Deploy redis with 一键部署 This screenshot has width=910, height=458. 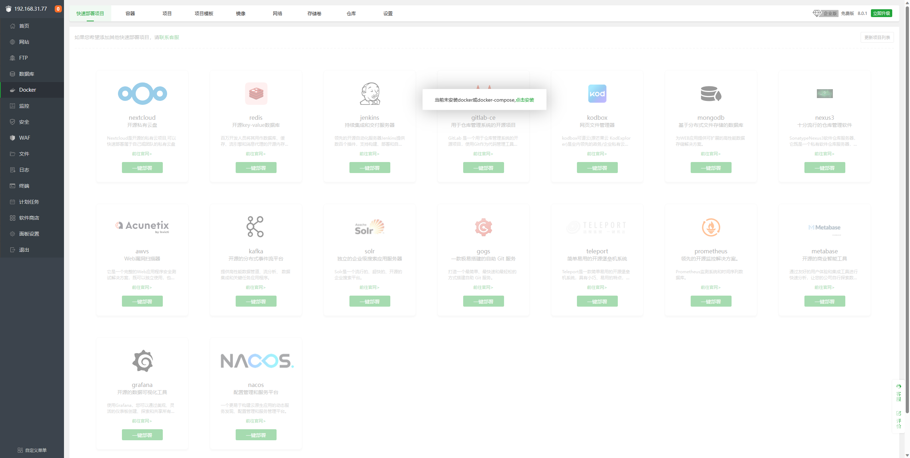point(256,168)
